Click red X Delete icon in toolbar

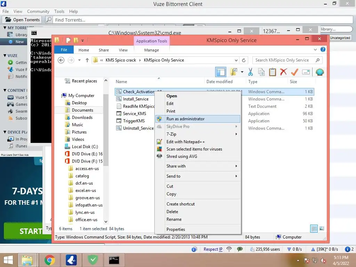click(283, 72)
